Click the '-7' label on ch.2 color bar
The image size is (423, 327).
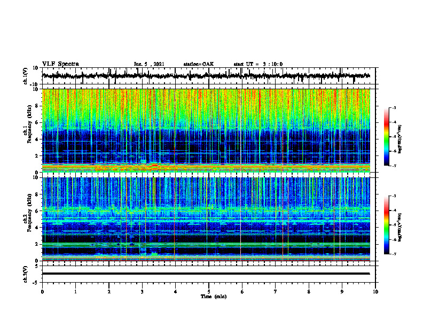tap(394, 254)
